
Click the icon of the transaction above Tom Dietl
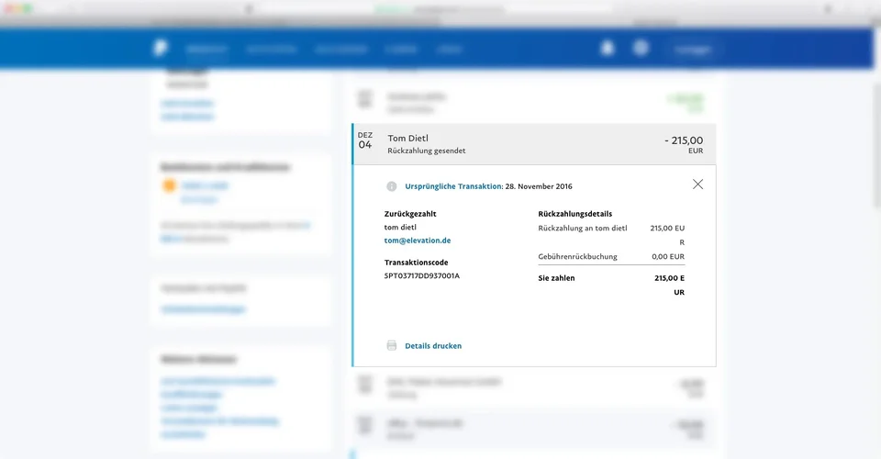tap(365, 100)
